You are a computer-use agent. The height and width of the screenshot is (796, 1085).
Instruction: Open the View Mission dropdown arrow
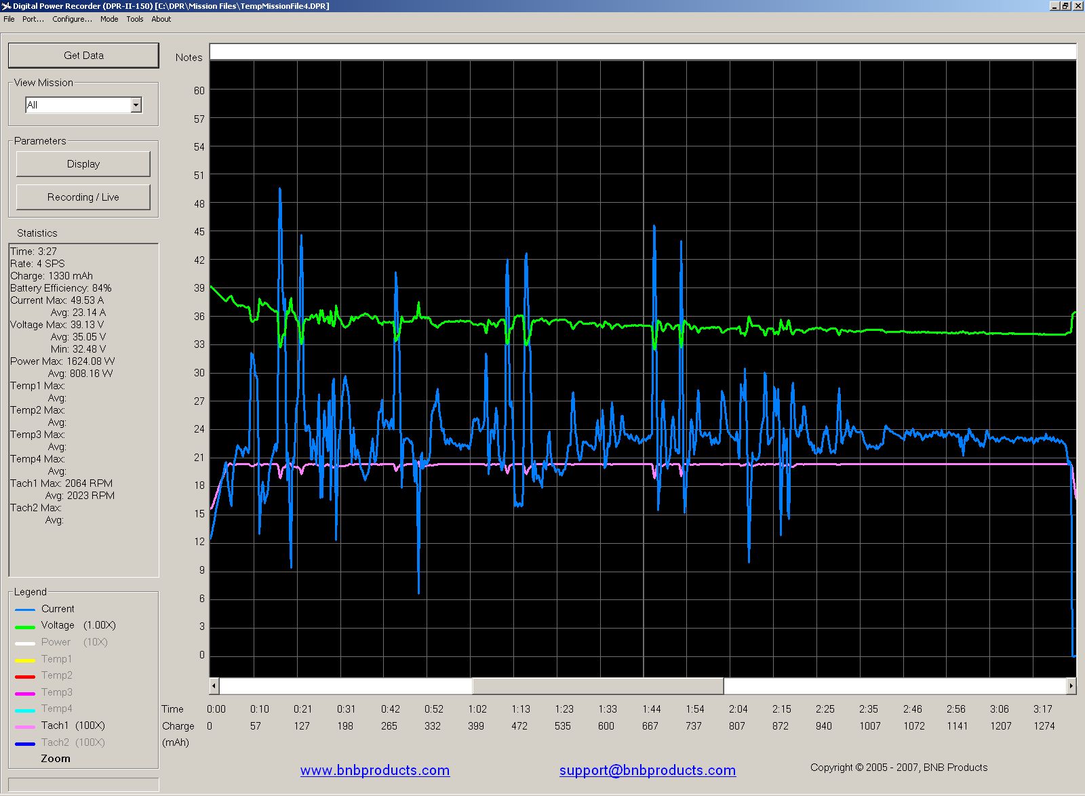click(x=136, y=105)
